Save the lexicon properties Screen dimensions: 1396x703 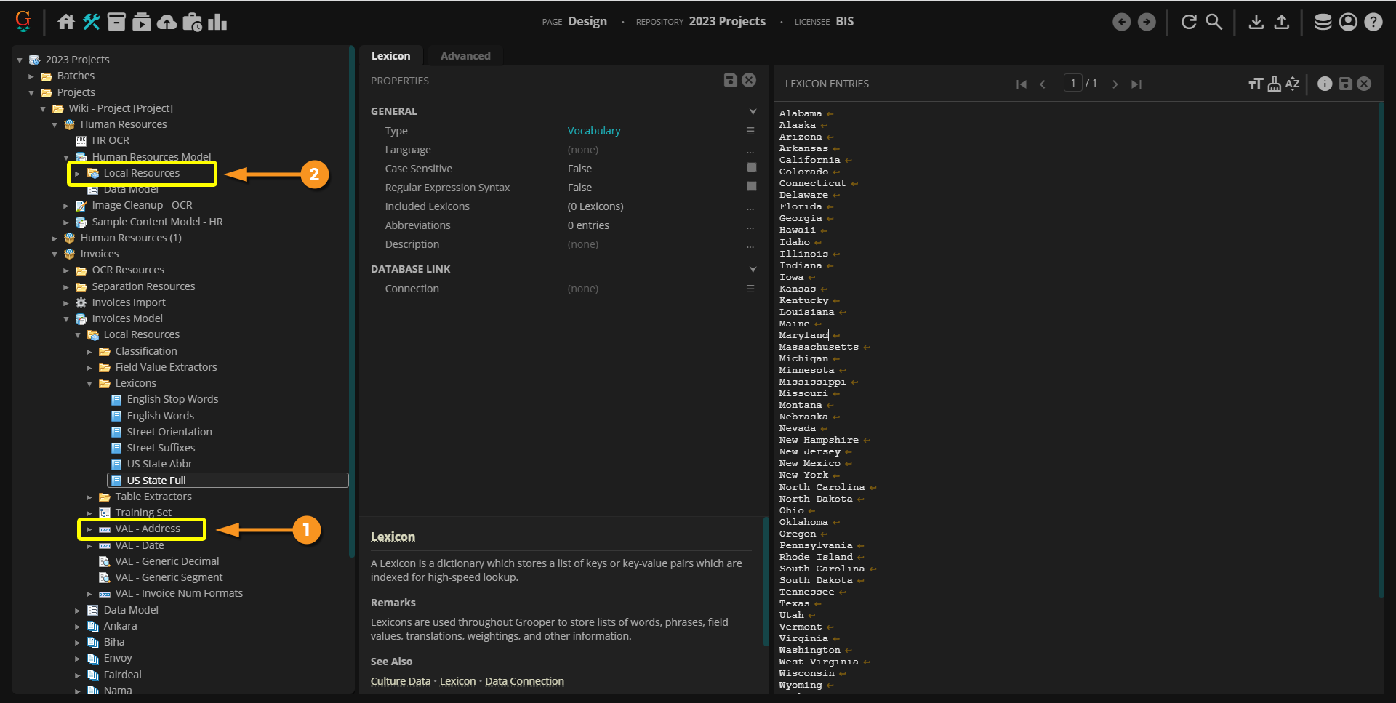tap(730, 80)
